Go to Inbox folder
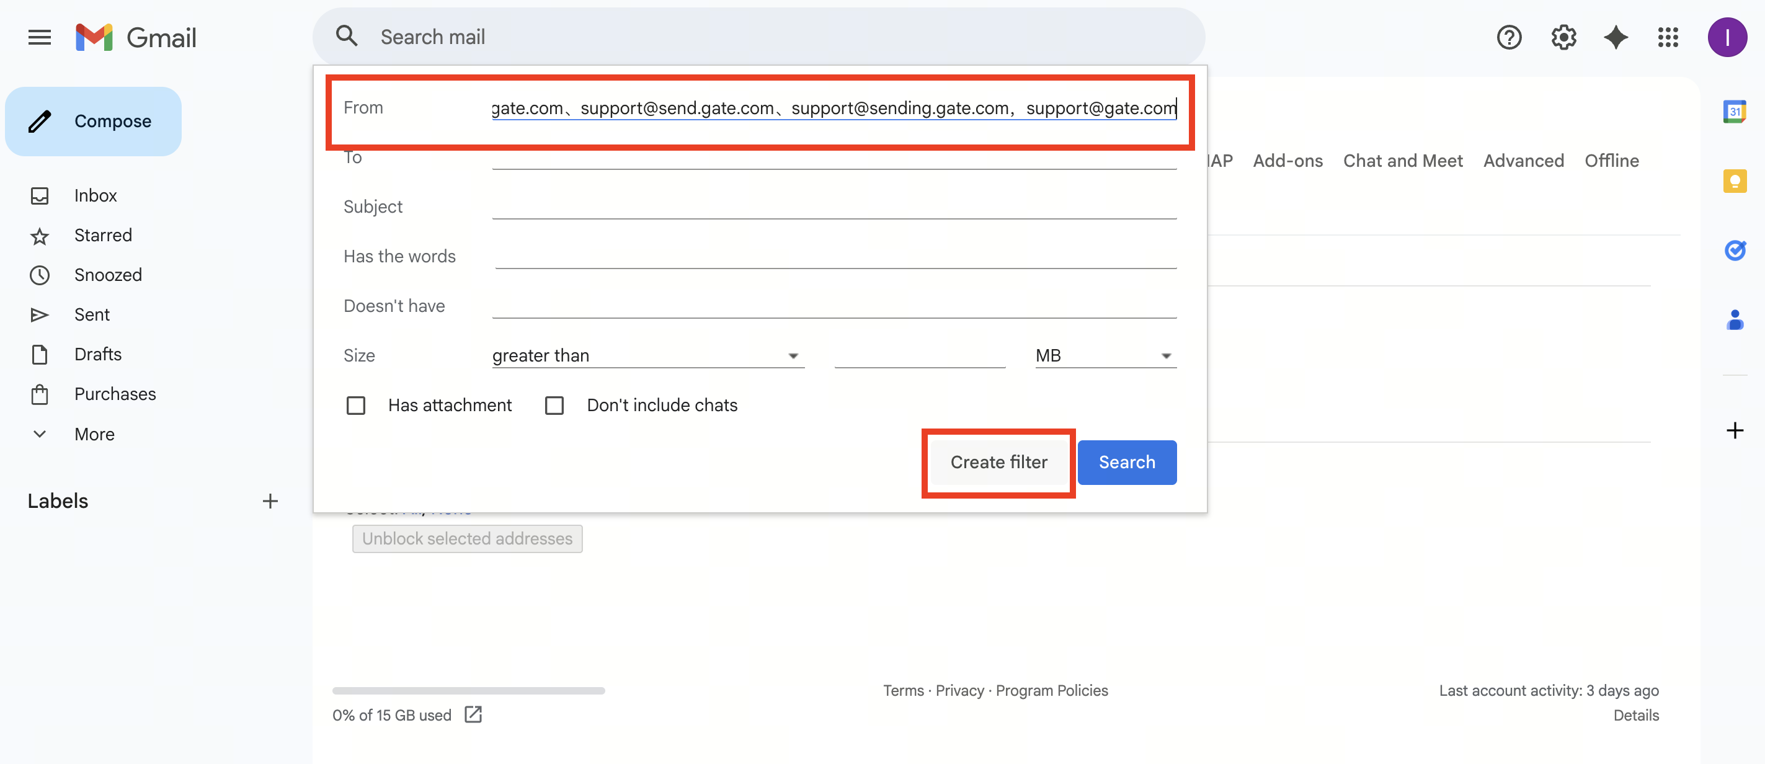The image size is (1765, 764). [x=96, y=196]
